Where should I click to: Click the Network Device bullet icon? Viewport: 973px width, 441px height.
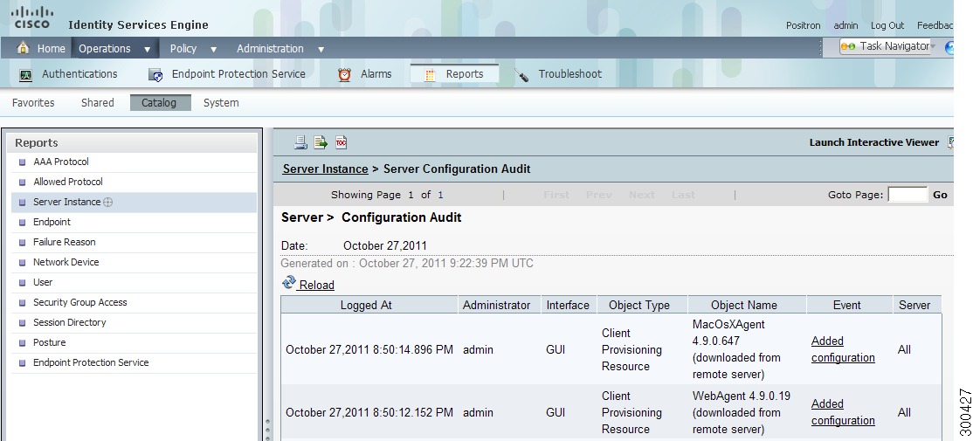click(23, 262)
